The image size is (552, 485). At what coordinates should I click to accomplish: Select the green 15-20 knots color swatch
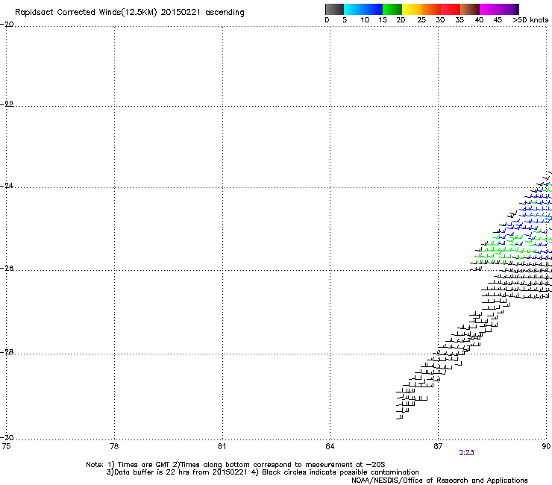392,9
